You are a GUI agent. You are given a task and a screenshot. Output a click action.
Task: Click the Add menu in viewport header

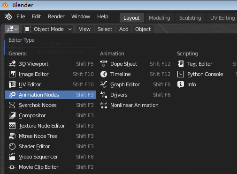click(x=124, y=29)
